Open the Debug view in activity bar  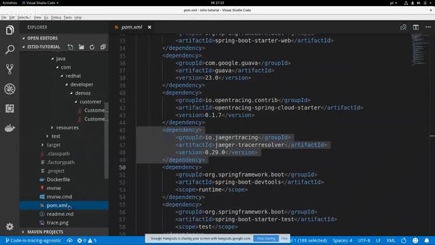tap(10, 89)
